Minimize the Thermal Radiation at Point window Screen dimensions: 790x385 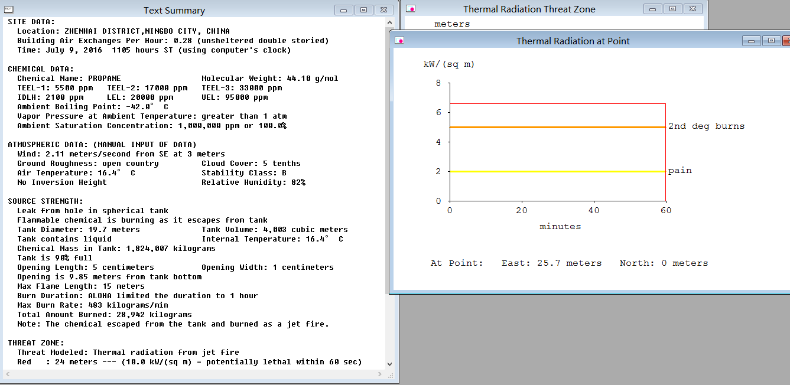click(x=752, y=41)
